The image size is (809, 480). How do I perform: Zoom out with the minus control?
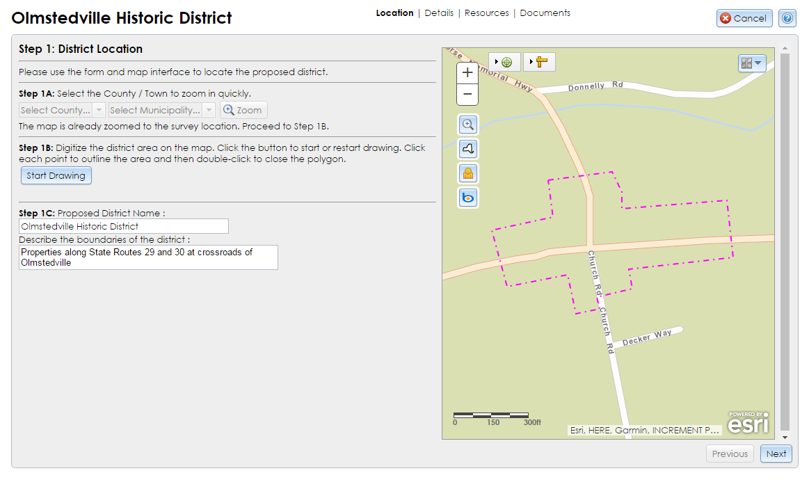pyautogui.click(x=467, y=93)
